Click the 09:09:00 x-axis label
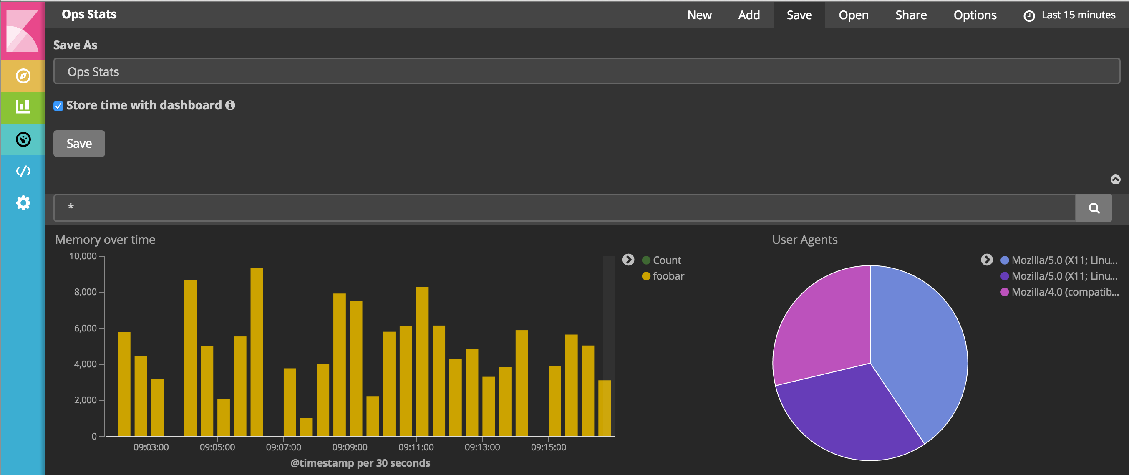The height and width of the screenshot is (475, 1129). (350, 447)
